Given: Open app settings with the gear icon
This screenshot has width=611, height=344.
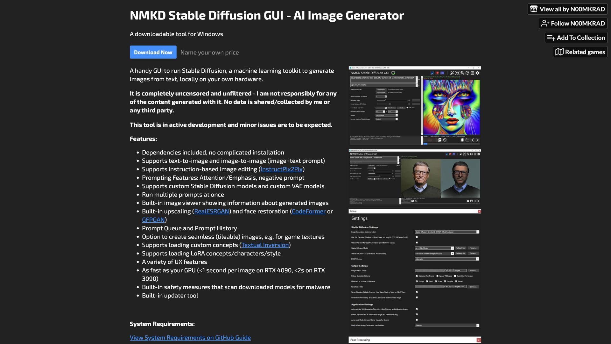Looking at the screenshot, I should point(477,73).
